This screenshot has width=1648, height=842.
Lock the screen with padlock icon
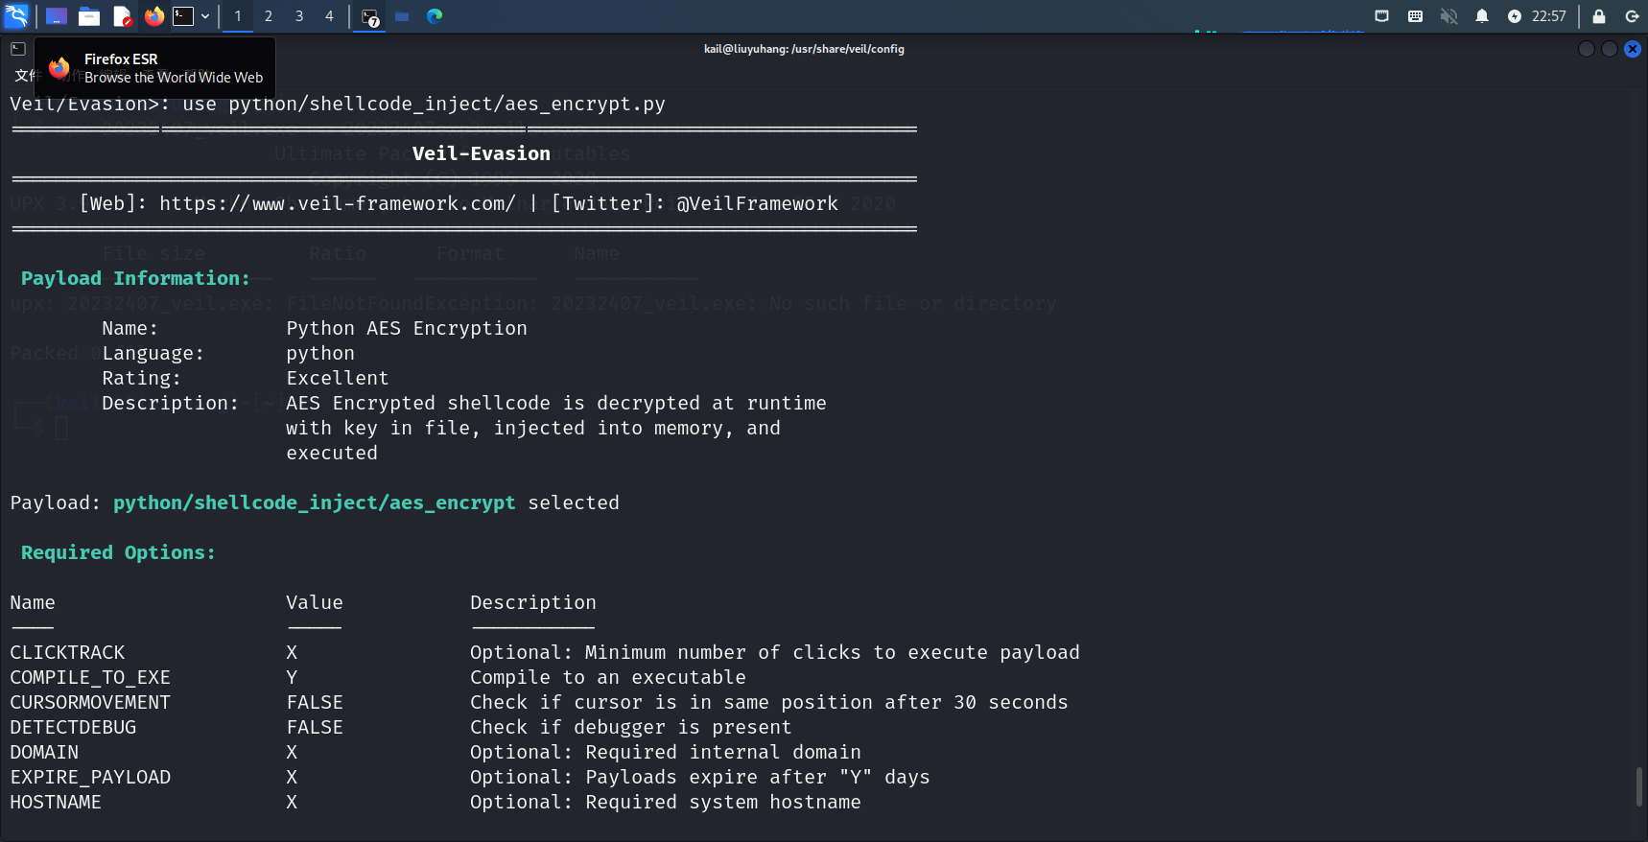pyautogui.click(x=1599, y=16)
